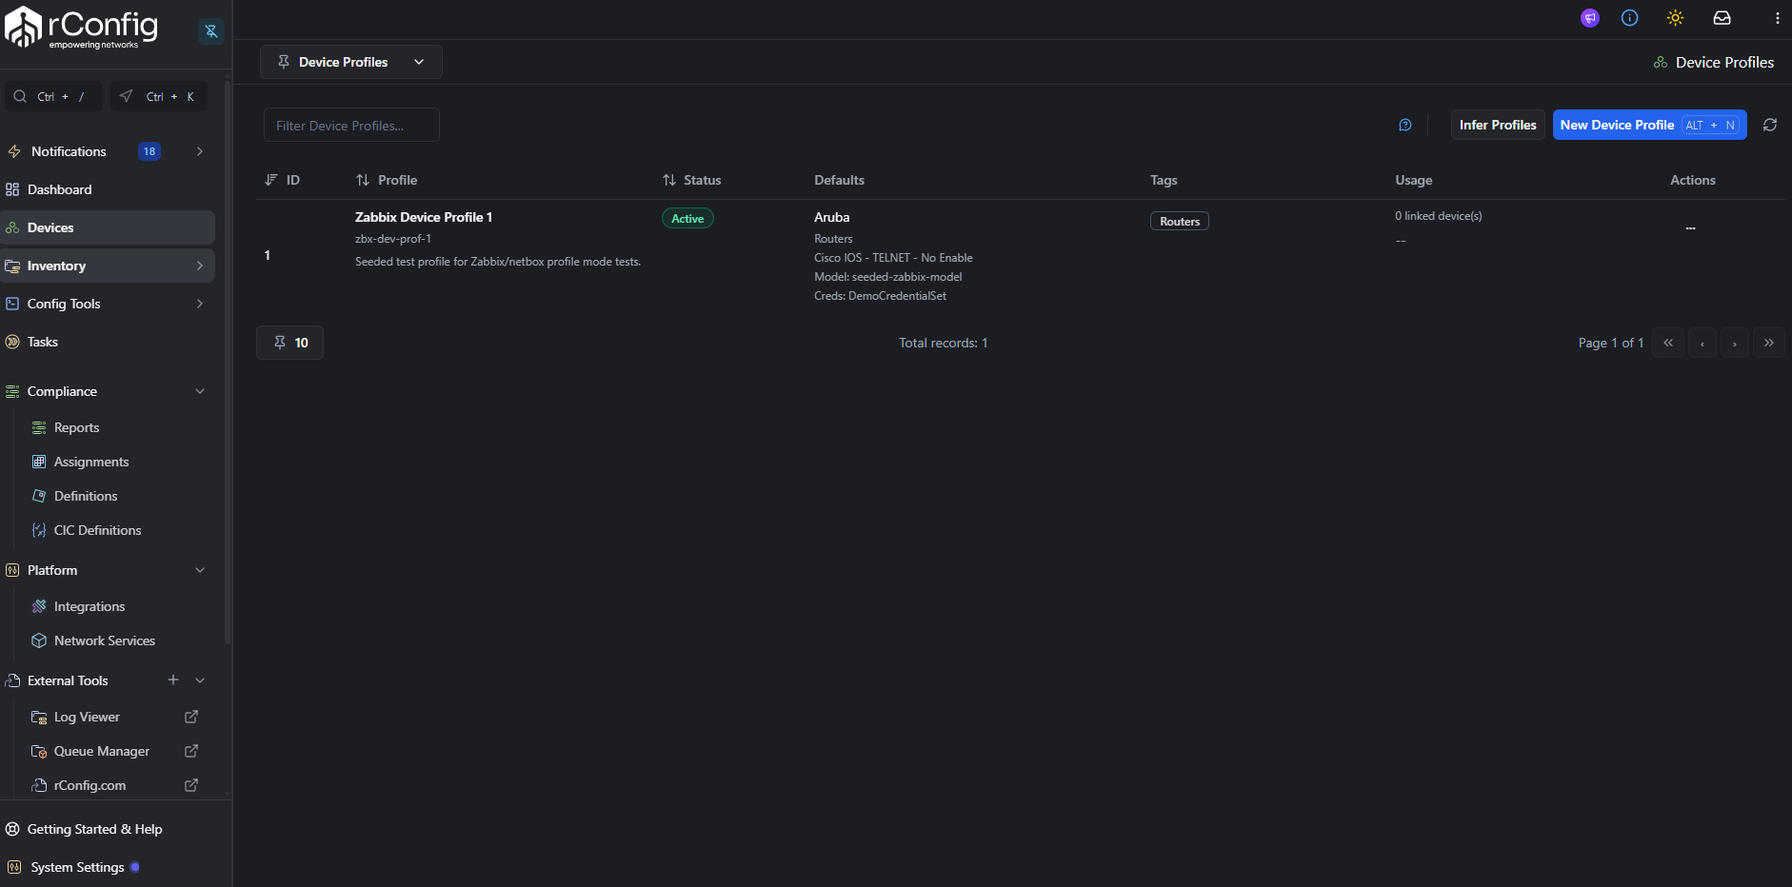The image size is (1792, 887).
Task: Open external link icon for rConfig.com
Action: pos(191,785)
